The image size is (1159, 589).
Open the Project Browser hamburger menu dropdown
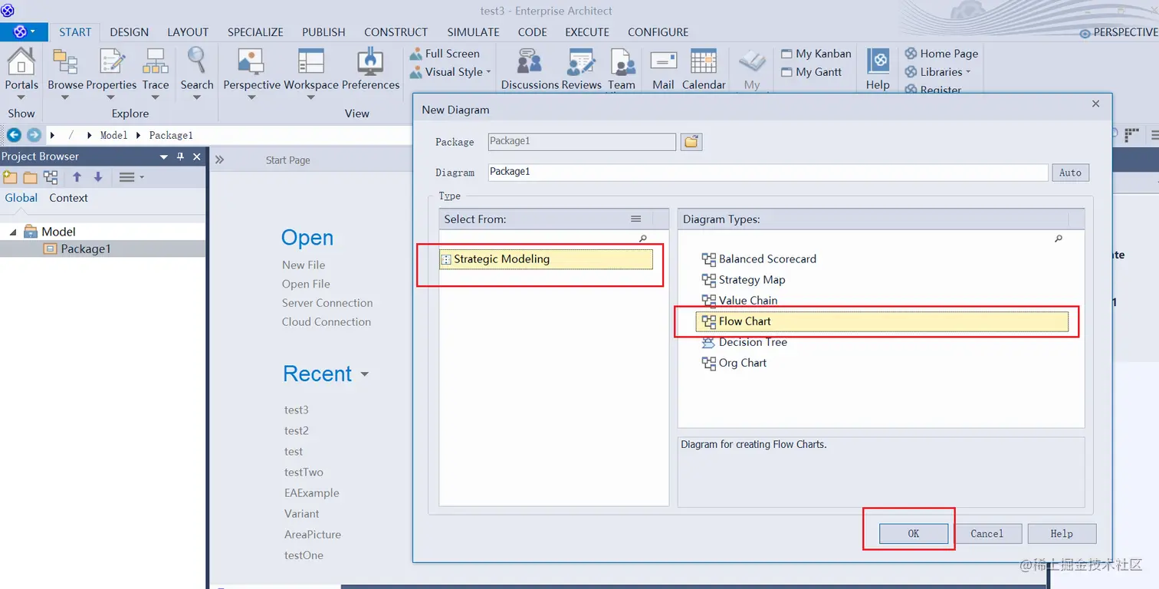pyautogui.click(x=131, y=177)
